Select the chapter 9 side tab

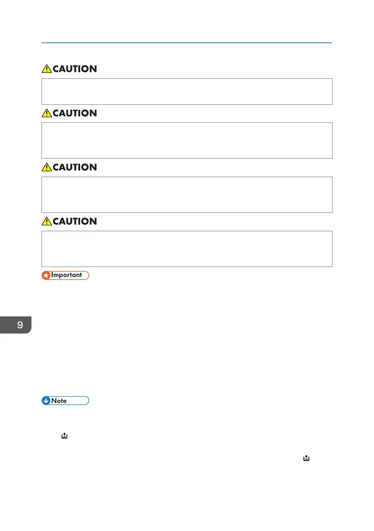pos(16,325)
